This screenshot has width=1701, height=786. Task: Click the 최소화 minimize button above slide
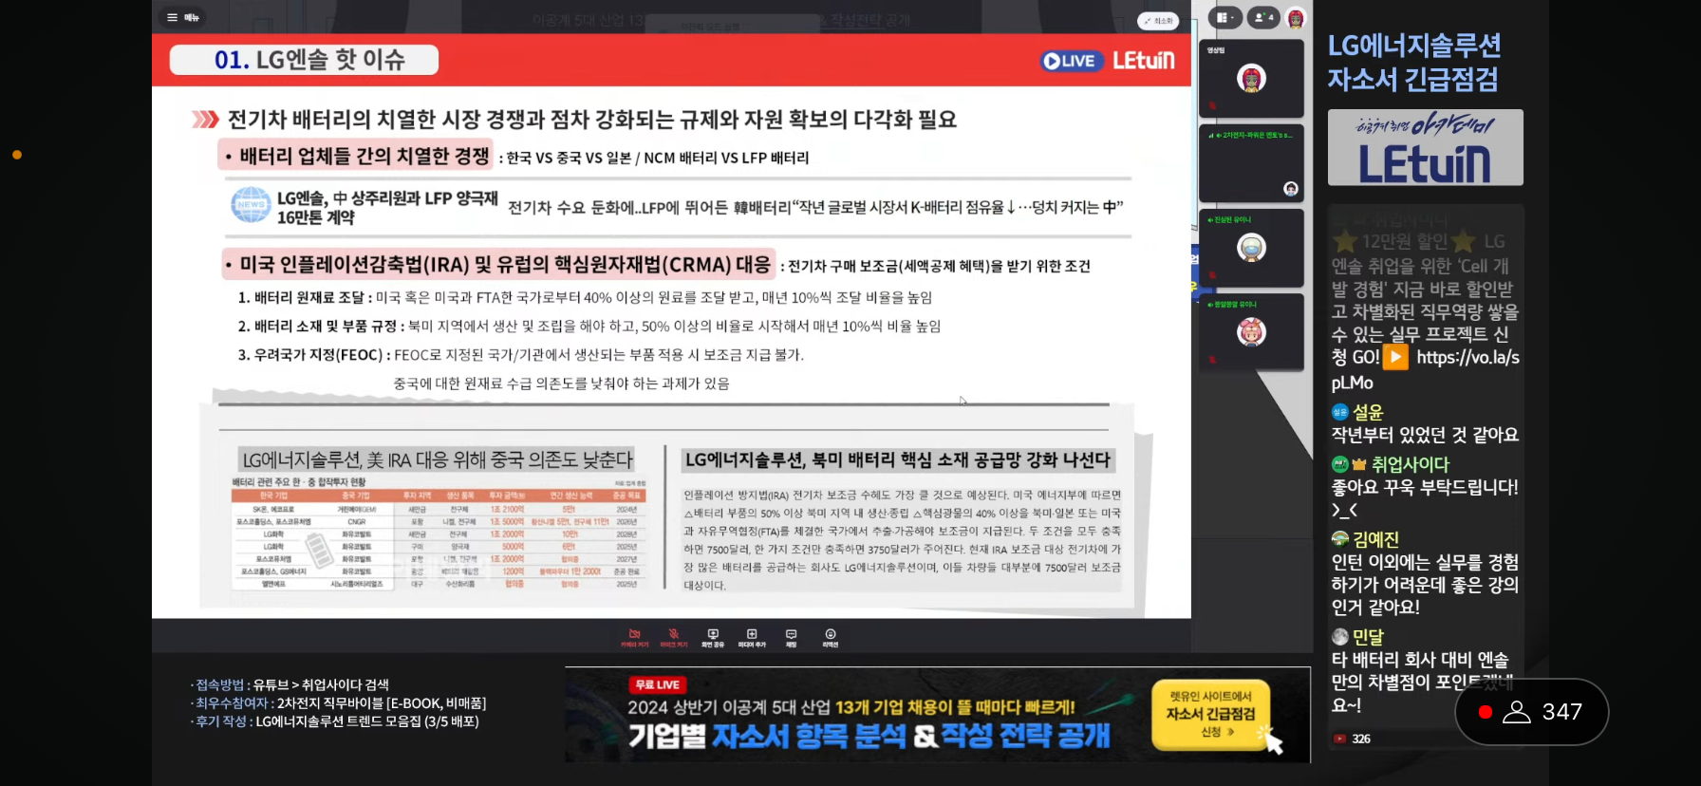[x=1158, y=20]
